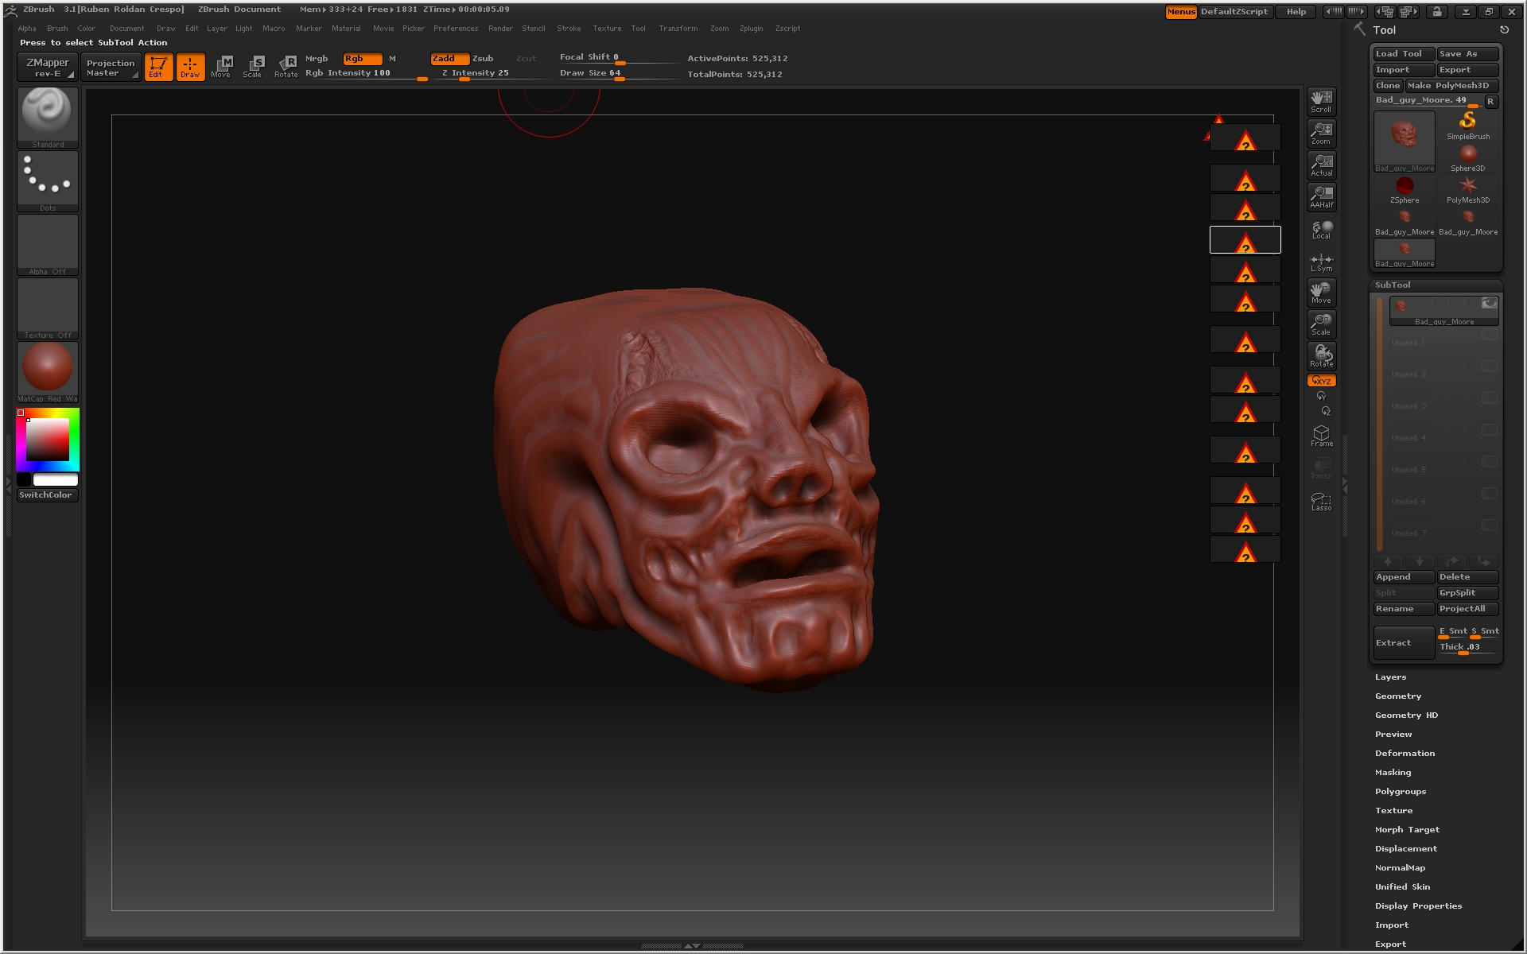This screenshot has width=1527, height=954.
Task: Toggle Local transformations icon
Action: pos(1321,229)
